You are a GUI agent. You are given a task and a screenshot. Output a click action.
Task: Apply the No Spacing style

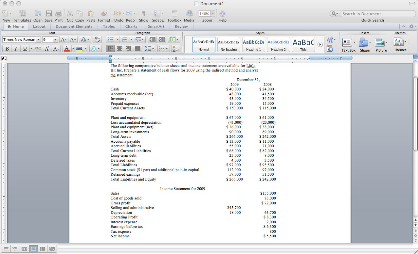point(229,44)
